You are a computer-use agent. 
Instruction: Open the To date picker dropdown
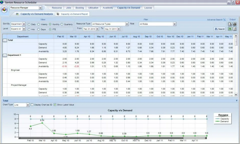(x=119, y=29)
